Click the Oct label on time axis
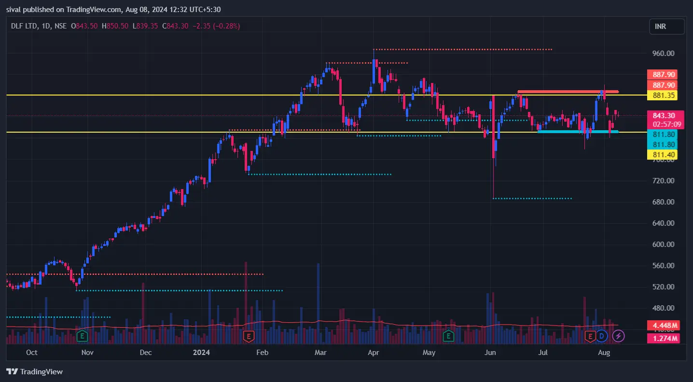693x382 pixels. 31,353
